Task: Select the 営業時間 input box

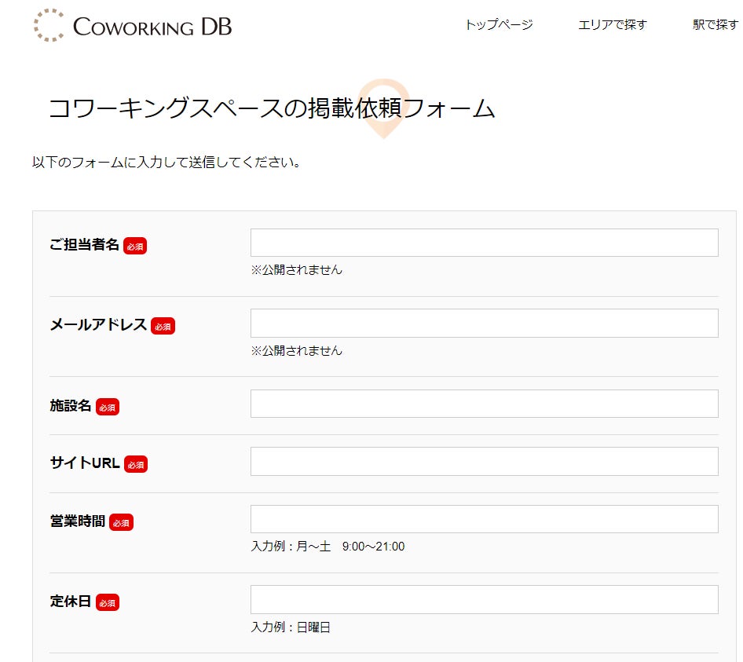Action: tap(485, 519)
